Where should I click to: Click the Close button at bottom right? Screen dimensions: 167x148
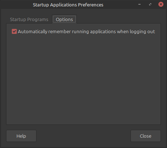click(146, 136)
